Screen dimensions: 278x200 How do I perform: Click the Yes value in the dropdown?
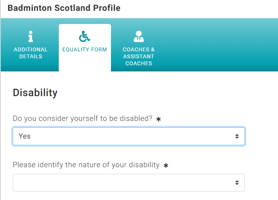tap(25, 136)
